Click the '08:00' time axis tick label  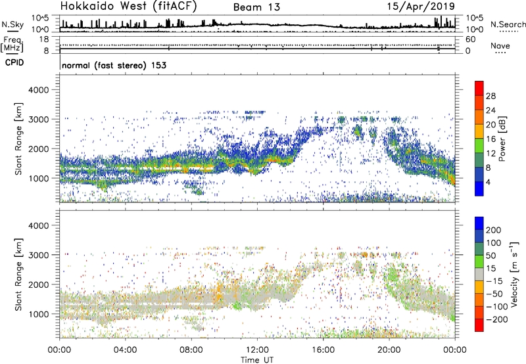[191, 350]
